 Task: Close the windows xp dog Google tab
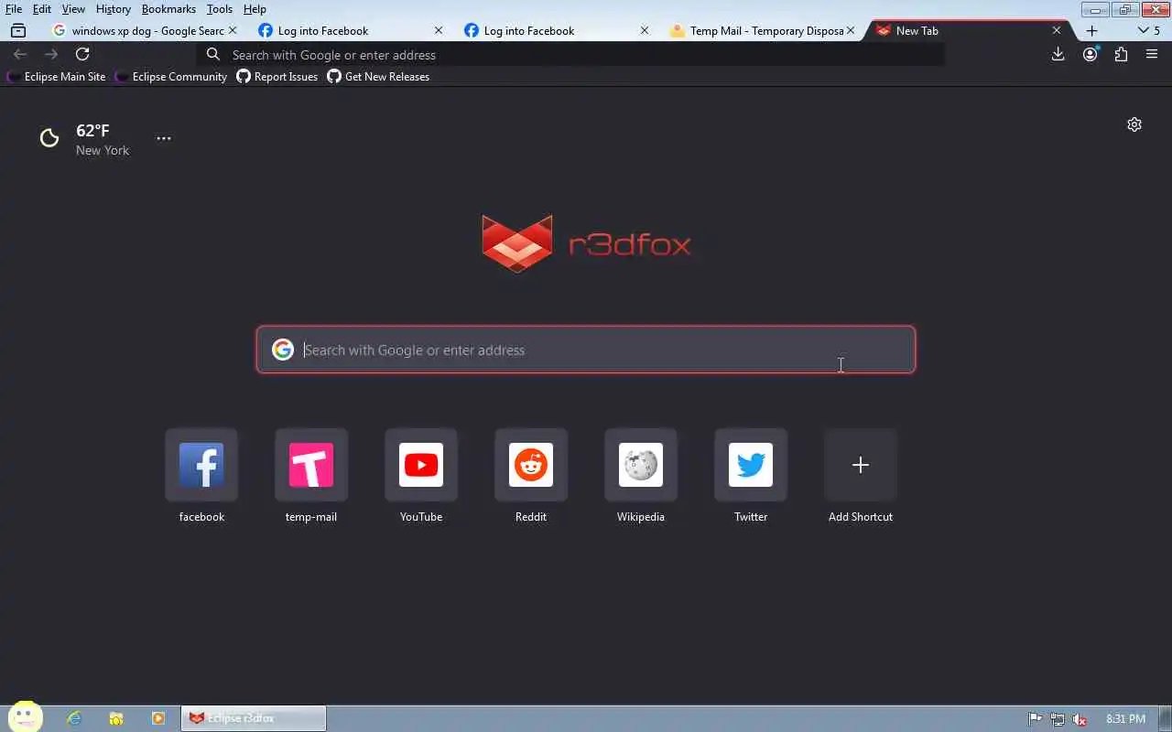tap(233, 30)
